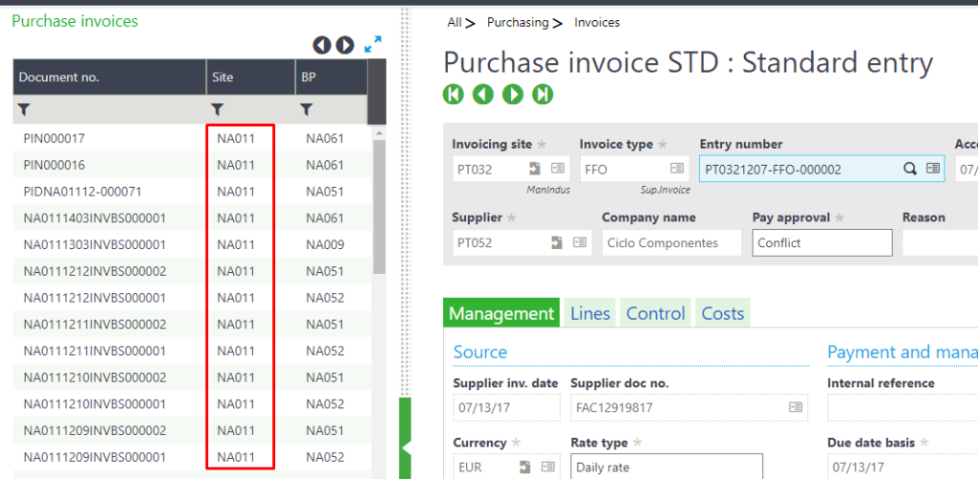978x479 pixels.
Task: Click Purchasing breadcrumb link
Action: (x=518, y=22)
